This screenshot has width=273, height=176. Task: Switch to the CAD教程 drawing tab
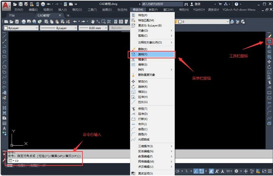pos(44,16)
